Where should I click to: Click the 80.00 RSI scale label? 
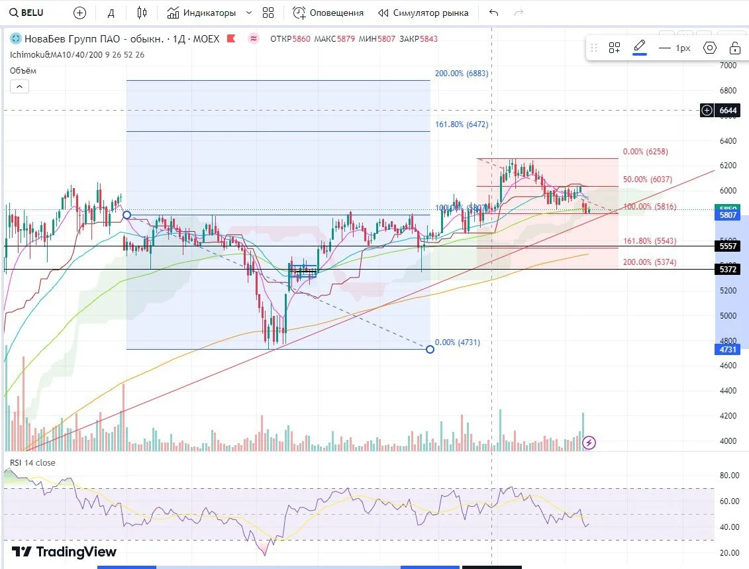coord(729,476)
